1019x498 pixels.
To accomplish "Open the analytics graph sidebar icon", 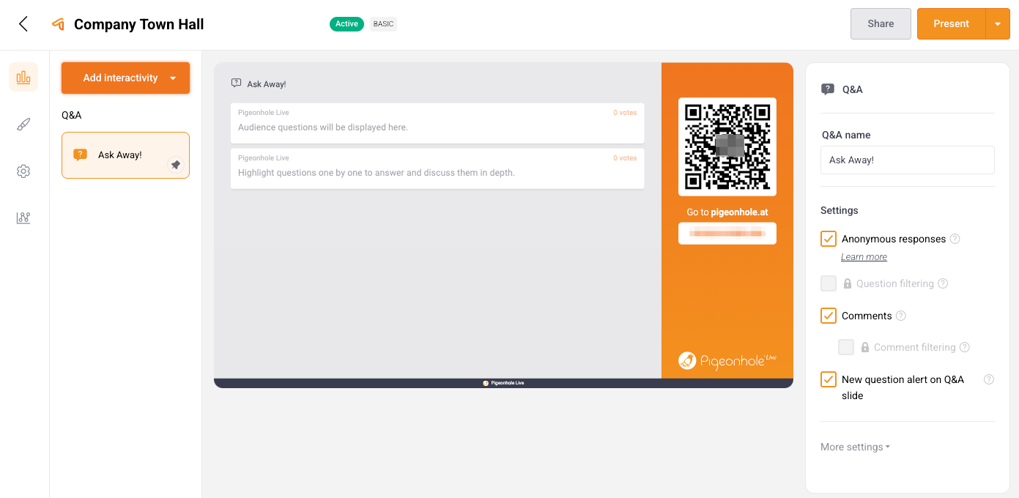I will [x=23, y=218].
